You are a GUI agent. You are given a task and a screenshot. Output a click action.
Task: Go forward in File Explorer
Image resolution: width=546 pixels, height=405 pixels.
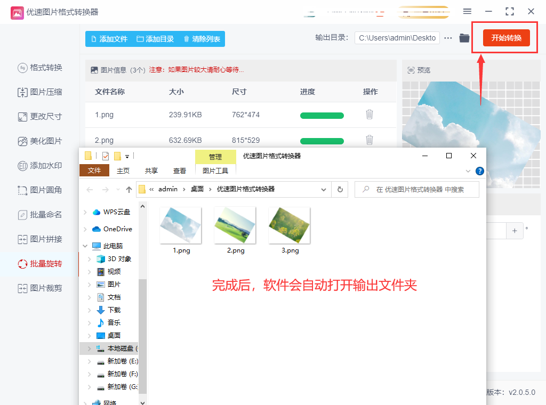point(105,190)
